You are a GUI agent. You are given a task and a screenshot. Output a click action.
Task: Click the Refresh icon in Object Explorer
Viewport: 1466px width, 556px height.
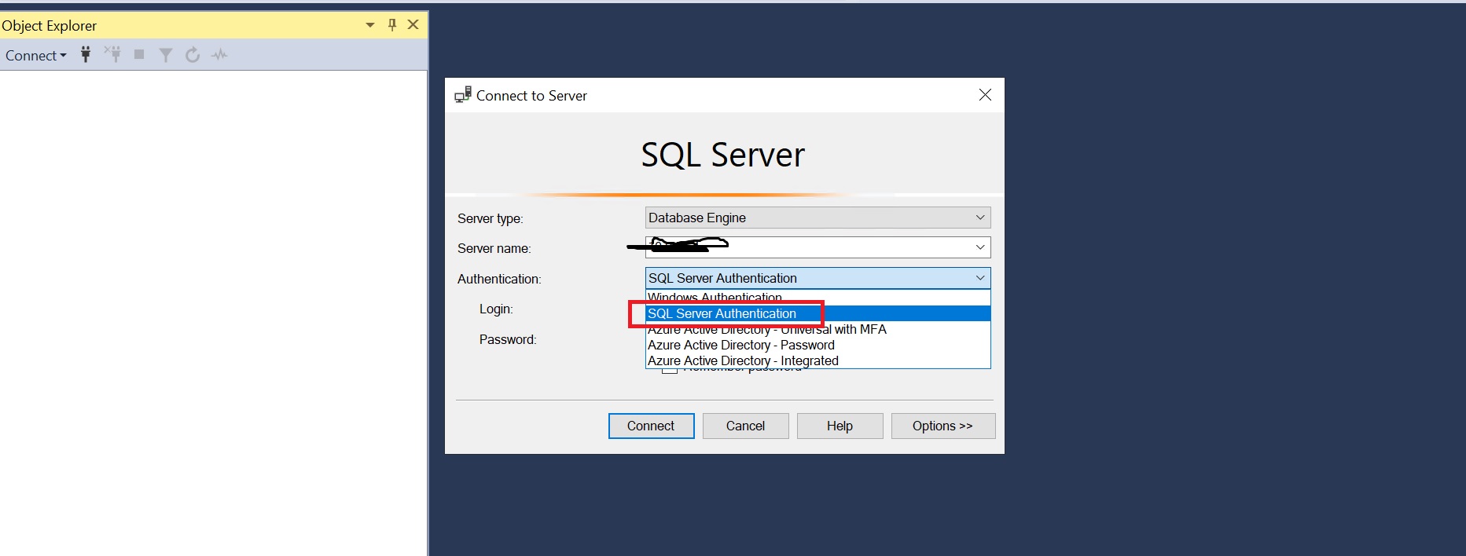(x=193, y=55)
